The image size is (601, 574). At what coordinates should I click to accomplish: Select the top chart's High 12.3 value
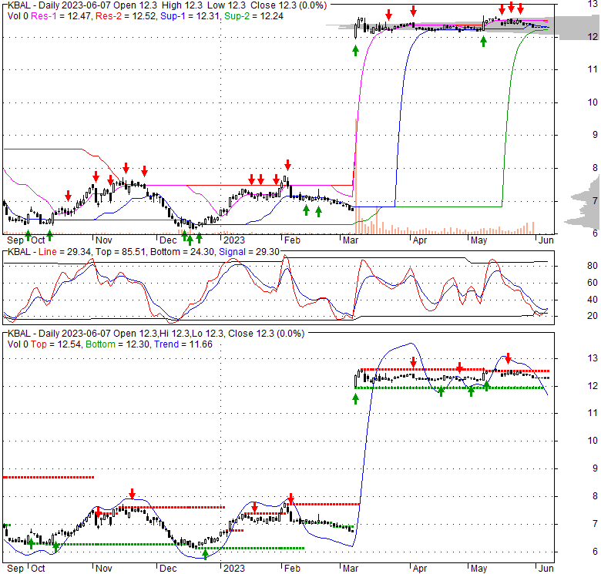pos(182,5)
